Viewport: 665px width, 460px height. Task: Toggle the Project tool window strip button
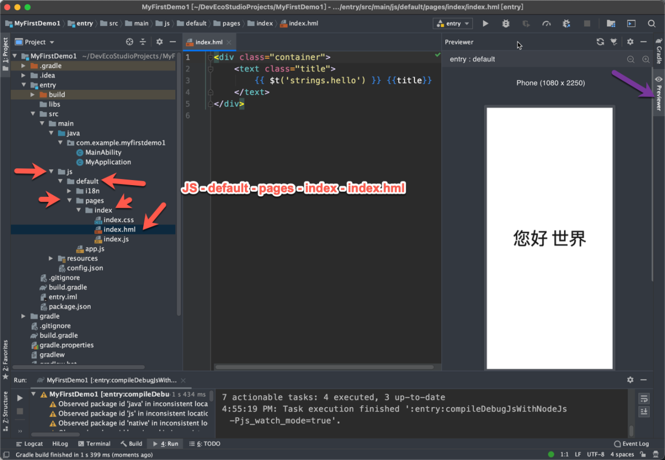point(6,53)
